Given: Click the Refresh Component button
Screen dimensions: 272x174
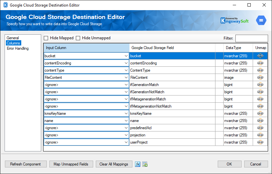Looking at the screenshot, I should 26,164.
